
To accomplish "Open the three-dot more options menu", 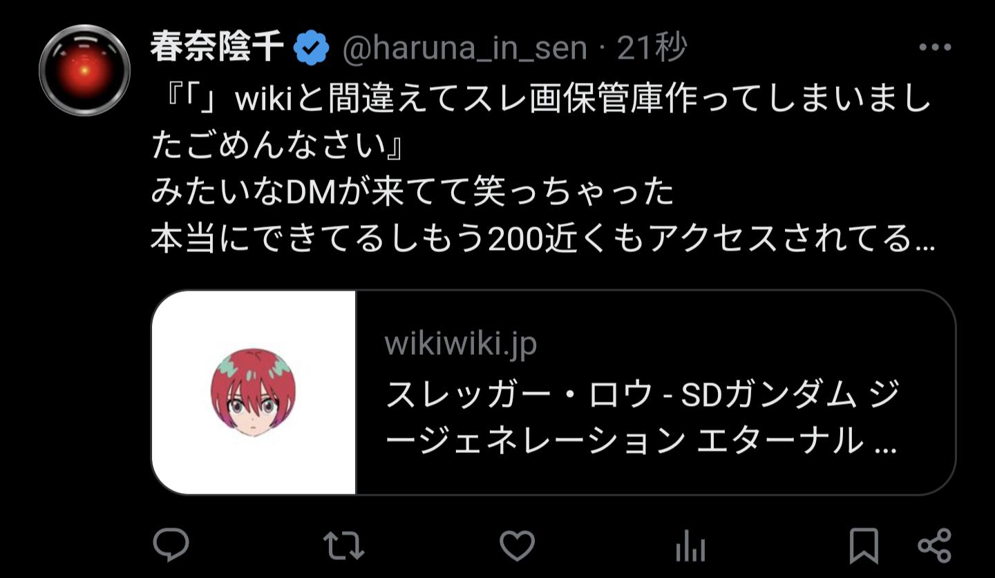I will pyautogui.click(x=936, y=47).
